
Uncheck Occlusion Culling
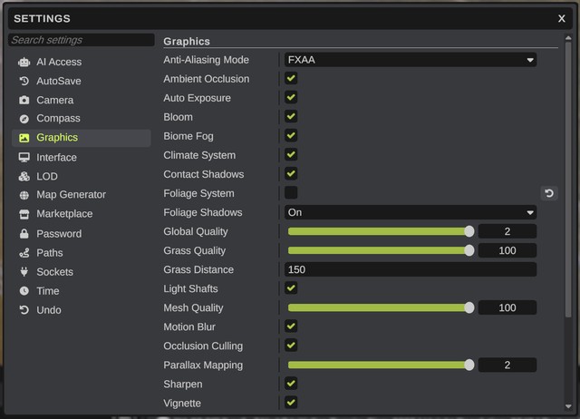tap(291, 346)
